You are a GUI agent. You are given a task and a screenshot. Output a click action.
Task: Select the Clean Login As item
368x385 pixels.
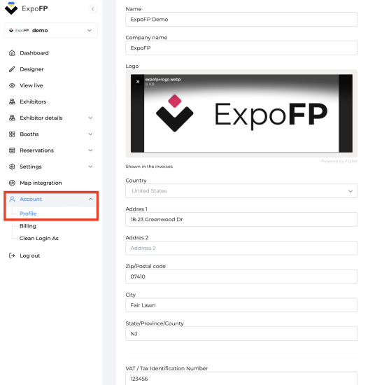coord(39,239)
